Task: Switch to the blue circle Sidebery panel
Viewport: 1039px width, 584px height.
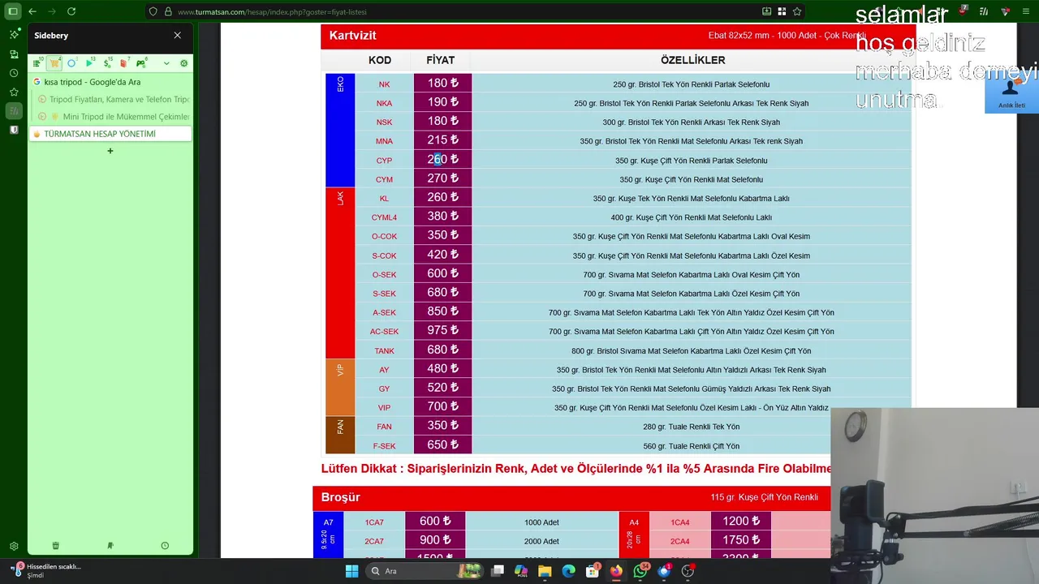Action: (72, 62)
